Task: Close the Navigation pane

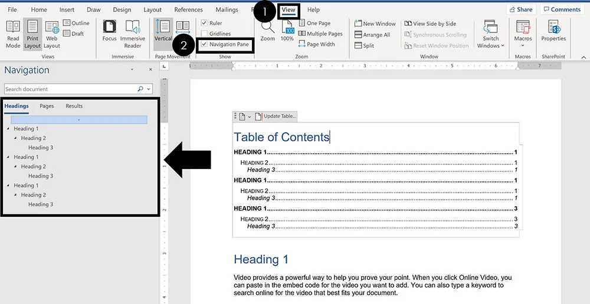Action: 150,70
